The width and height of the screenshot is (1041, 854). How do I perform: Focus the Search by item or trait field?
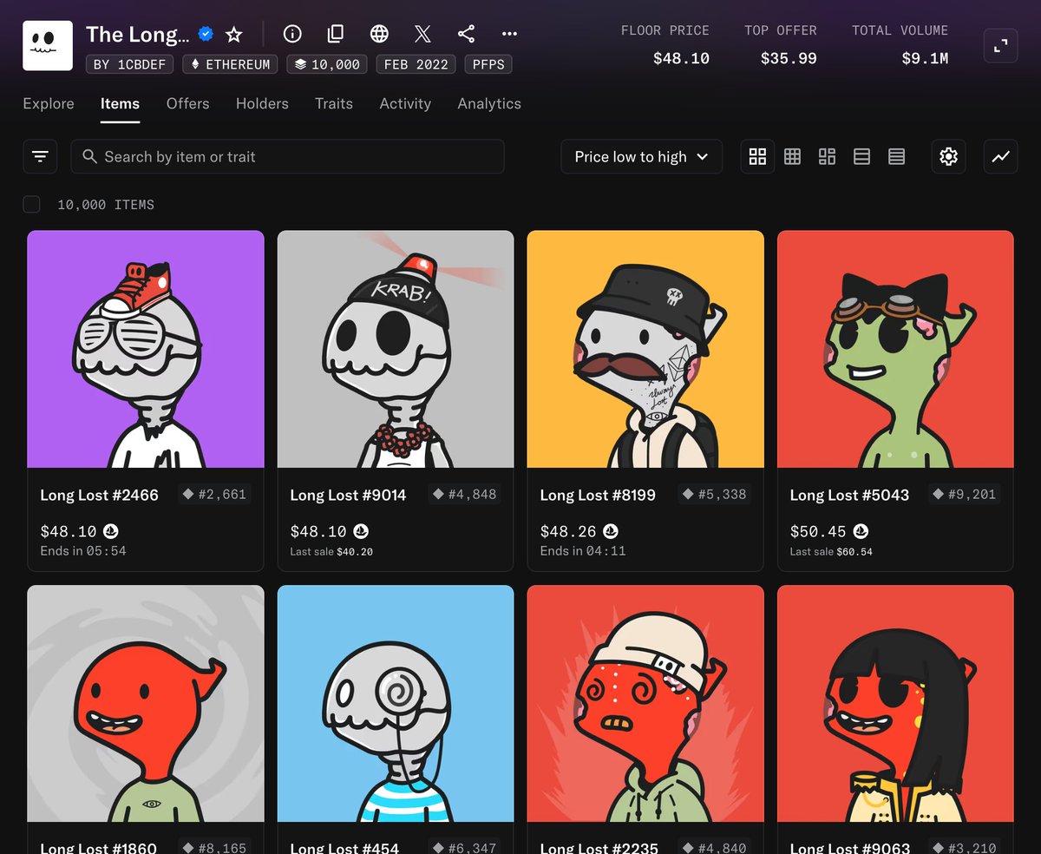coord(287,156)
